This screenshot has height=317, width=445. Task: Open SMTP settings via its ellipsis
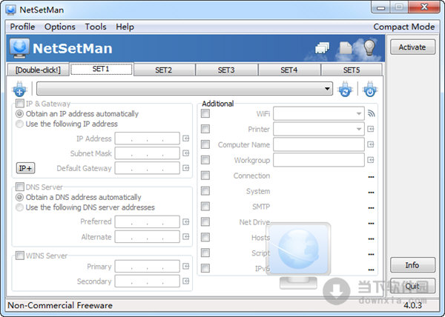point(371,208)
